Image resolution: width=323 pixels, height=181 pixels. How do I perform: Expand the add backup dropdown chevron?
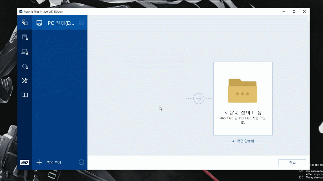pos(82,162)
